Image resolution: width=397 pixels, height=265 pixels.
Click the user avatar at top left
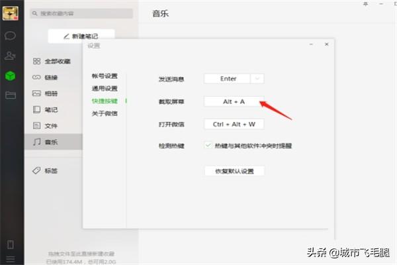click(x=11, y=12)
